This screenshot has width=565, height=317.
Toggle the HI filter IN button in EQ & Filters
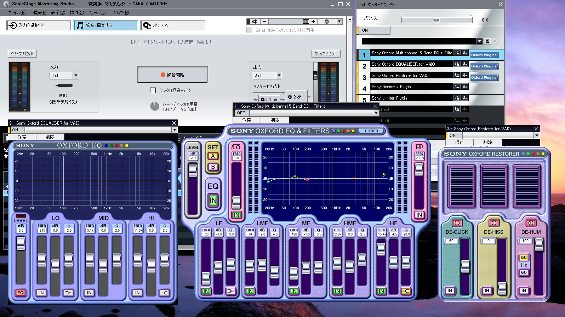tap(419, 215)
